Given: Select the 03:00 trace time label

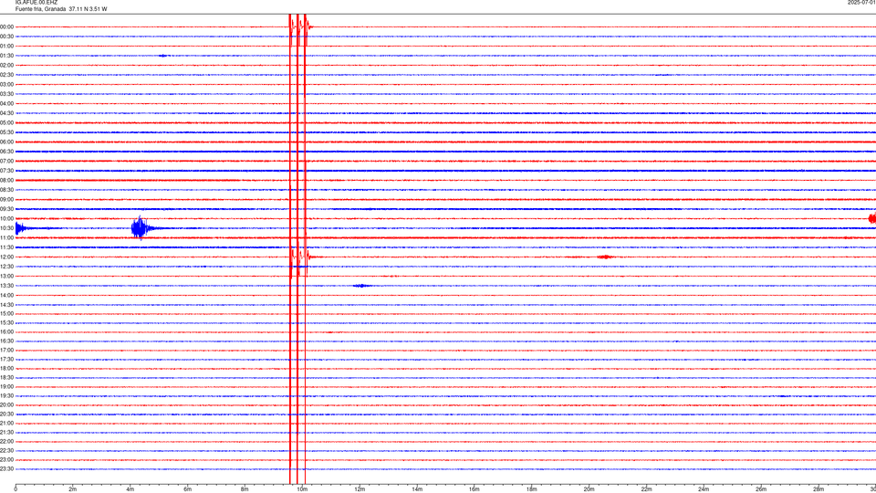Looking at the screenshot, I should (6, 84).
